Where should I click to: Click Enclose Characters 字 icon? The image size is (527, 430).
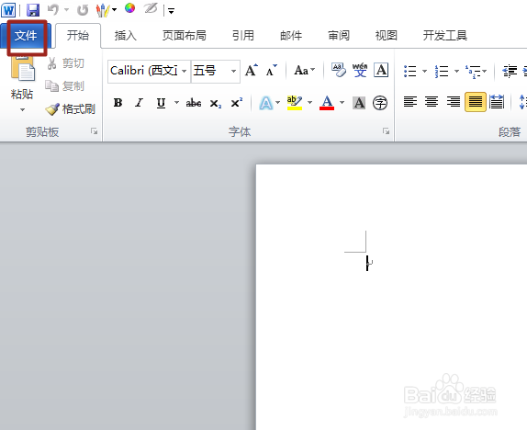[380, 103]
